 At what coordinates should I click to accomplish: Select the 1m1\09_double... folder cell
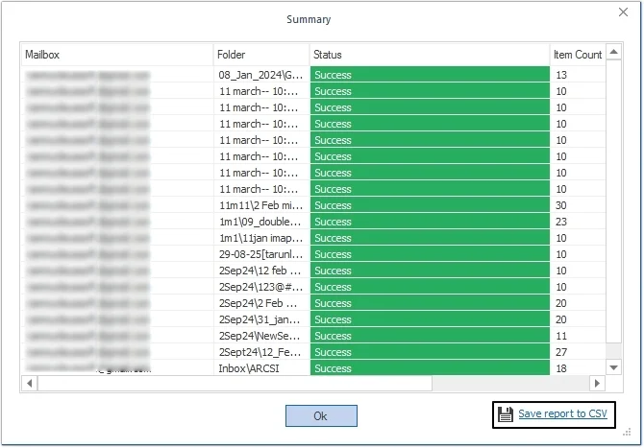pyautogui.click(x=261, y=222)
